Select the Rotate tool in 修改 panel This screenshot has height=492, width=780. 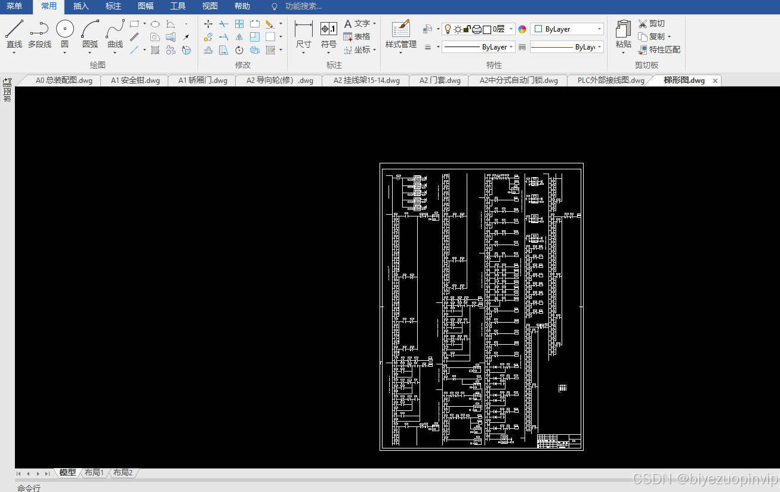point(239,50)
